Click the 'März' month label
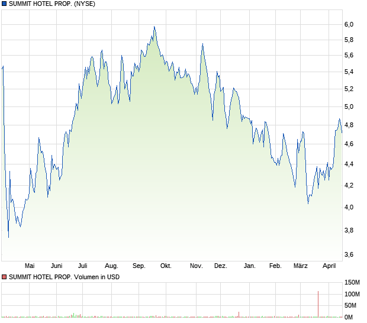Image resolution: width=367 pixels, height=323 pixels. pos(301,266)
